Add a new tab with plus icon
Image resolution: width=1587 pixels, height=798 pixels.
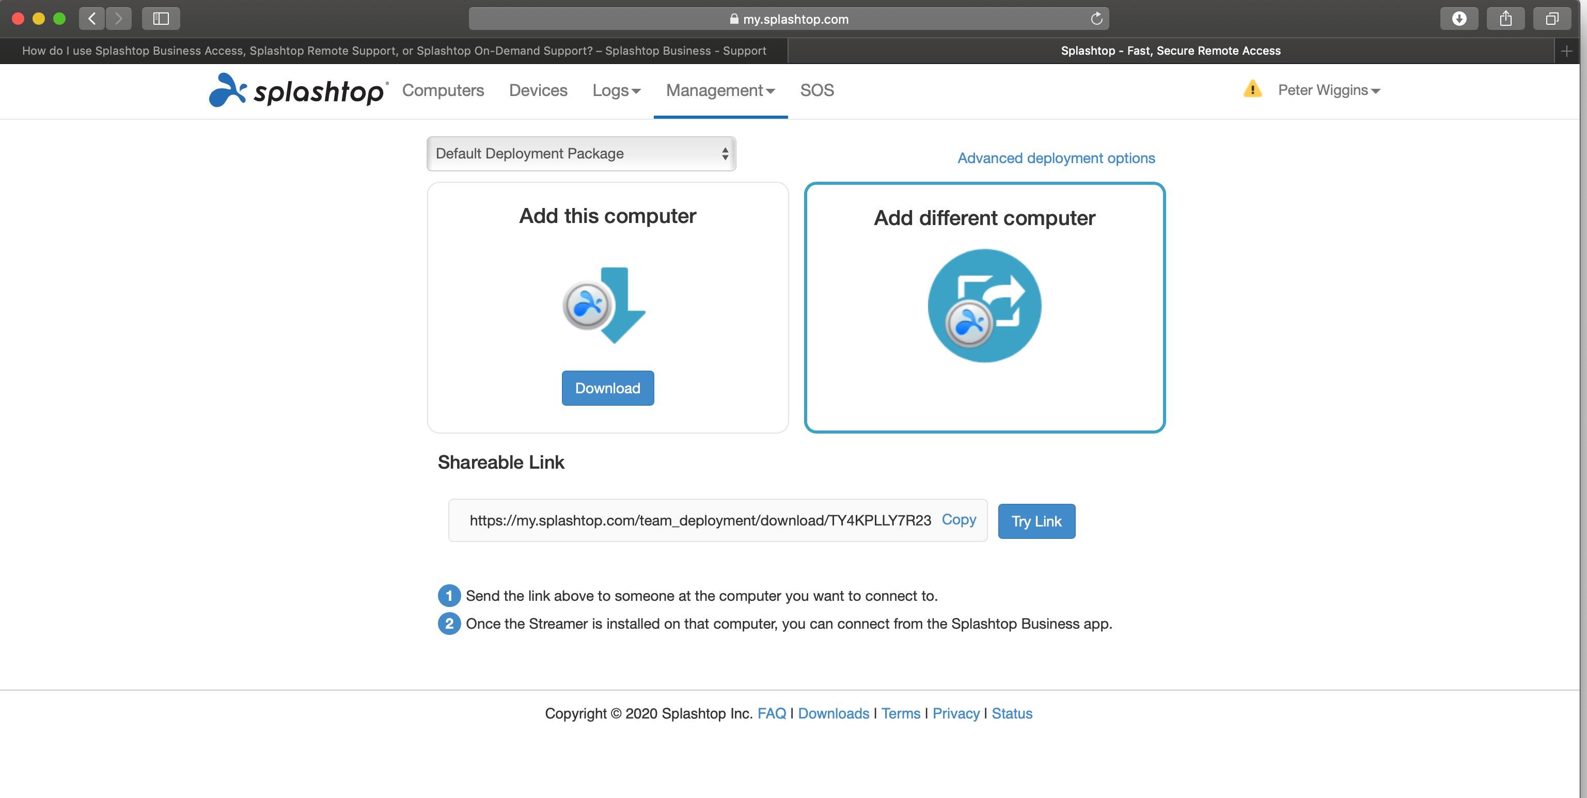tap(1567, 51)
